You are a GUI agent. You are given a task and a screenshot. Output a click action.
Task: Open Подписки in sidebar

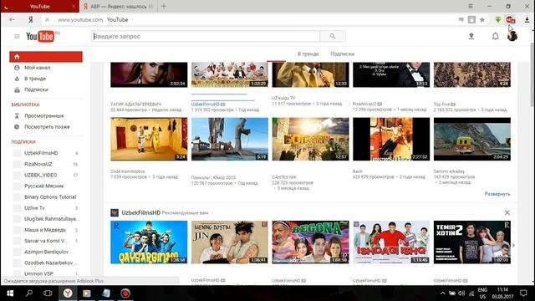pos(36,89)
